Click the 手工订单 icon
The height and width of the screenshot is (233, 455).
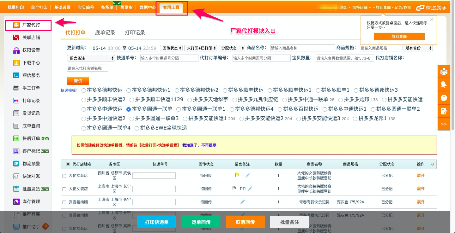pos(16,88)
